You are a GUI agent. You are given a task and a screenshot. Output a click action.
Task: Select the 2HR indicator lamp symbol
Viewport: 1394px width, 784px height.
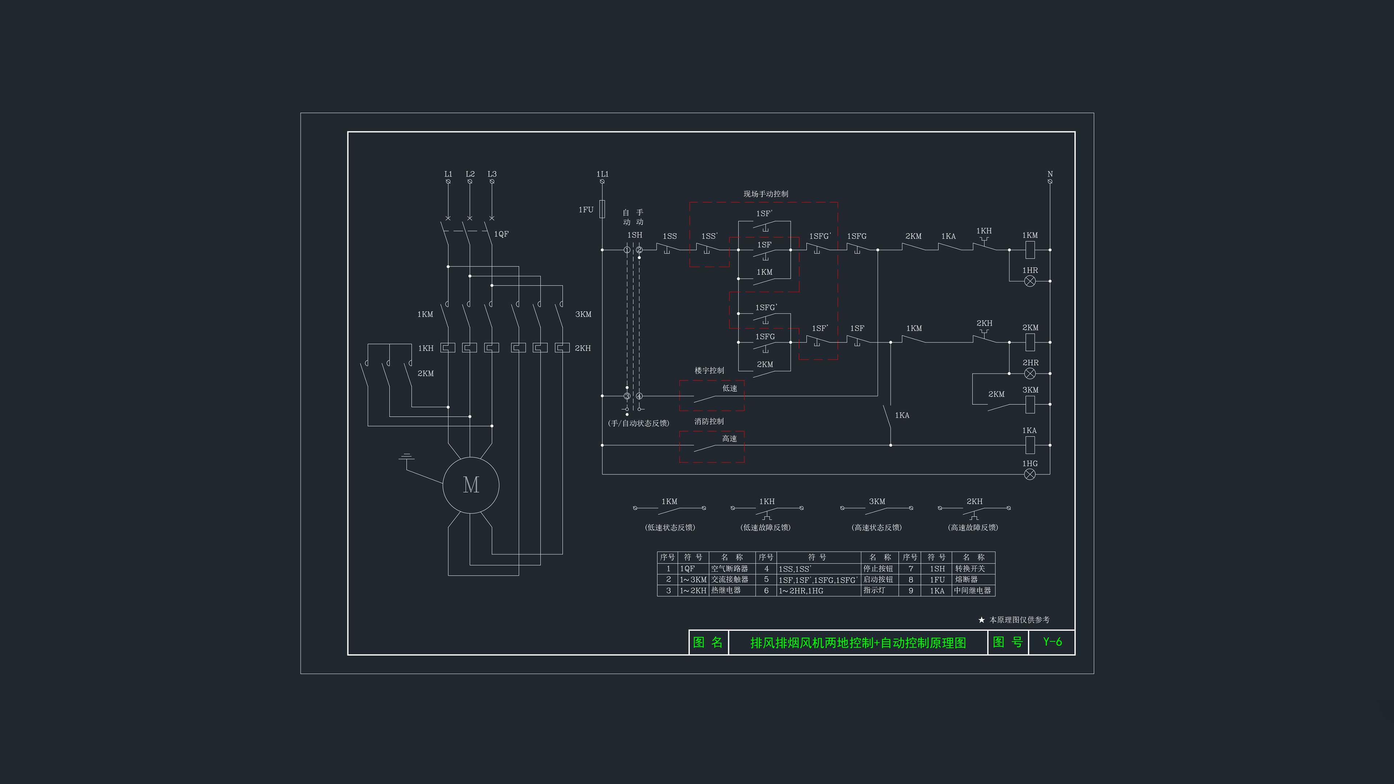(1030, 373)
